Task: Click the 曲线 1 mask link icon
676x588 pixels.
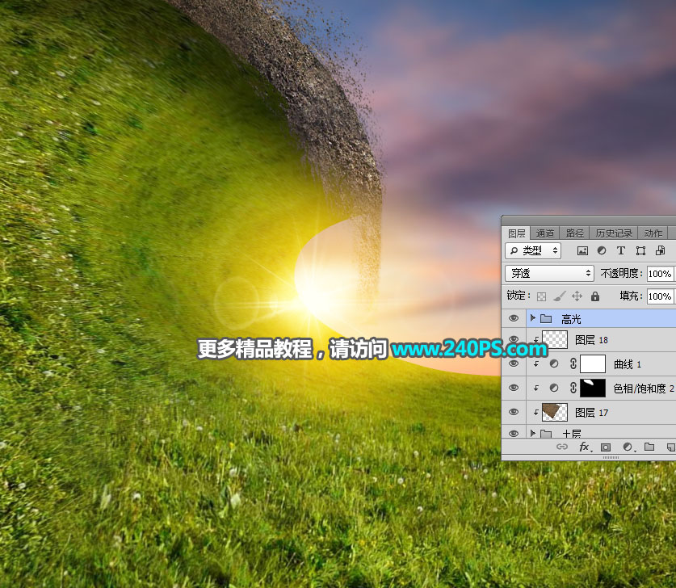Action: click(573, 363)
